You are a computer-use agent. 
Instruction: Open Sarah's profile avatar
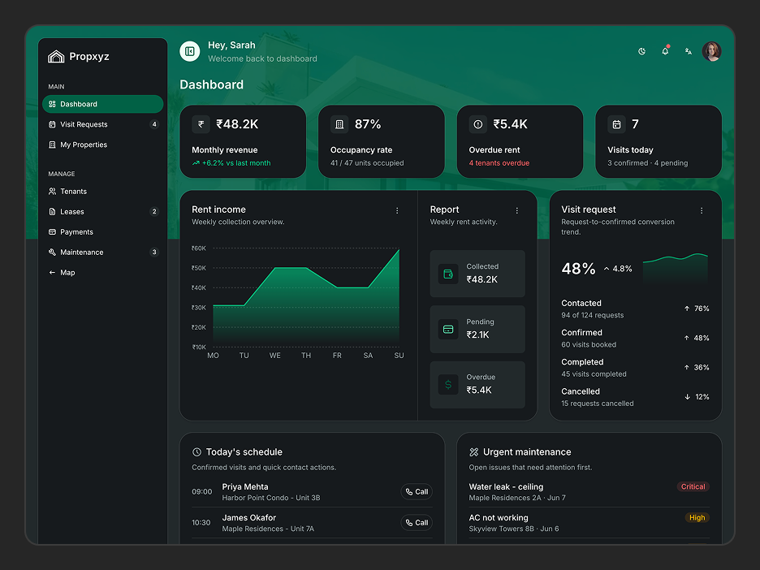711,51
